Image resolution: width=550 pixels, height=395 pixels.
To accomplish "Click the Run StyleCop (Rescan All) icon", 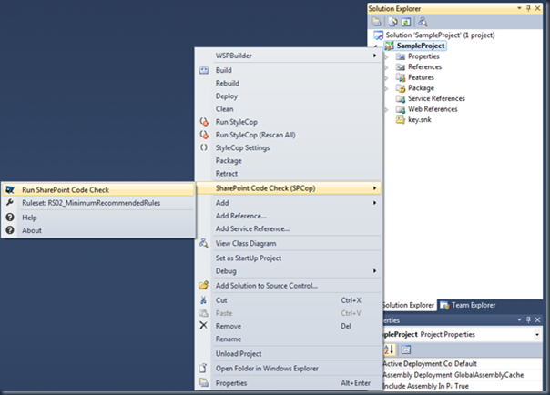I will pyautogui.click(x=204, y=135).
